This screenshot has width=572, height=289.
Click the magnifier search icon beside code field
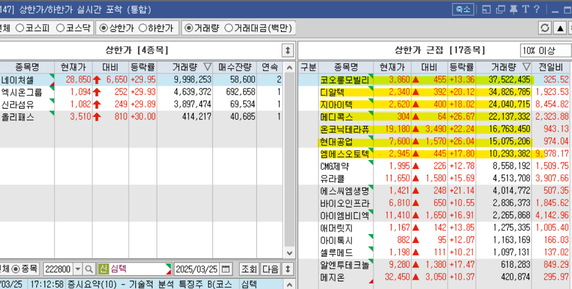click(89, 269)
